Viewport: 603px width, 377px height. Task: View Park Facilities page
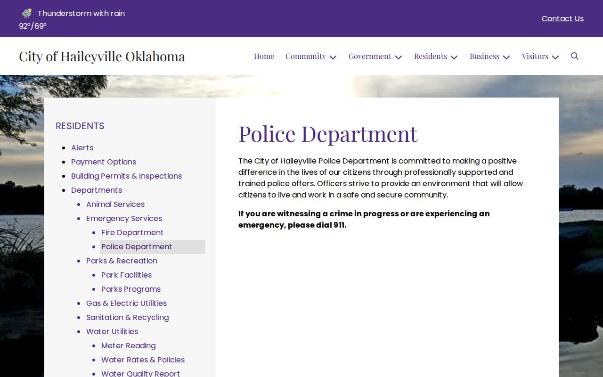tap(126, 275)
